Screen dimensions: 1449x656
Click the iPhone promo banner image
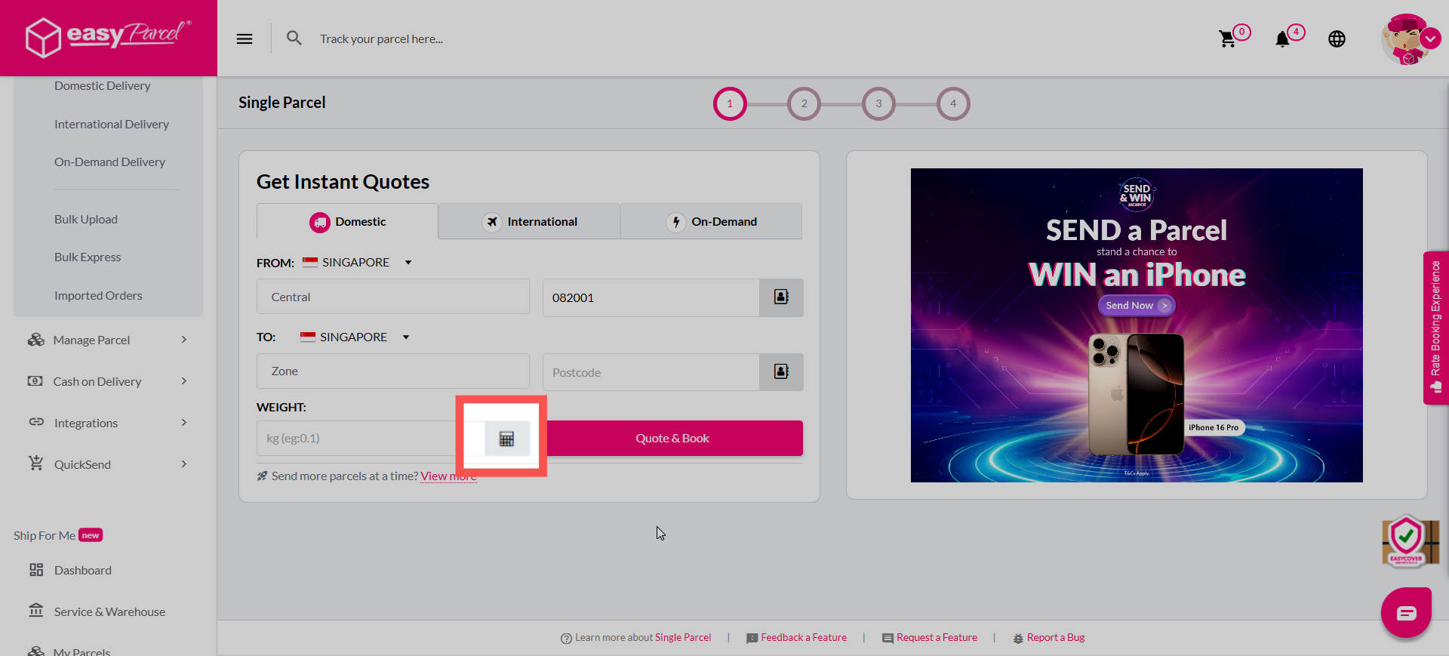tap(1137, 325)
